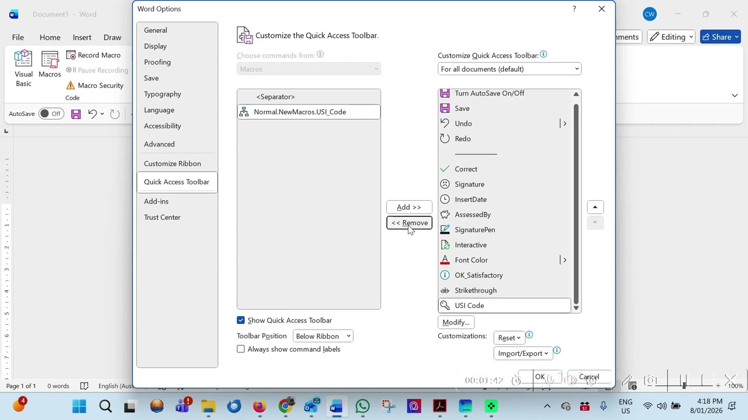This screenshot has height=420, width=748.
Task: Select Interactive command in list
Action: point(504,245)
